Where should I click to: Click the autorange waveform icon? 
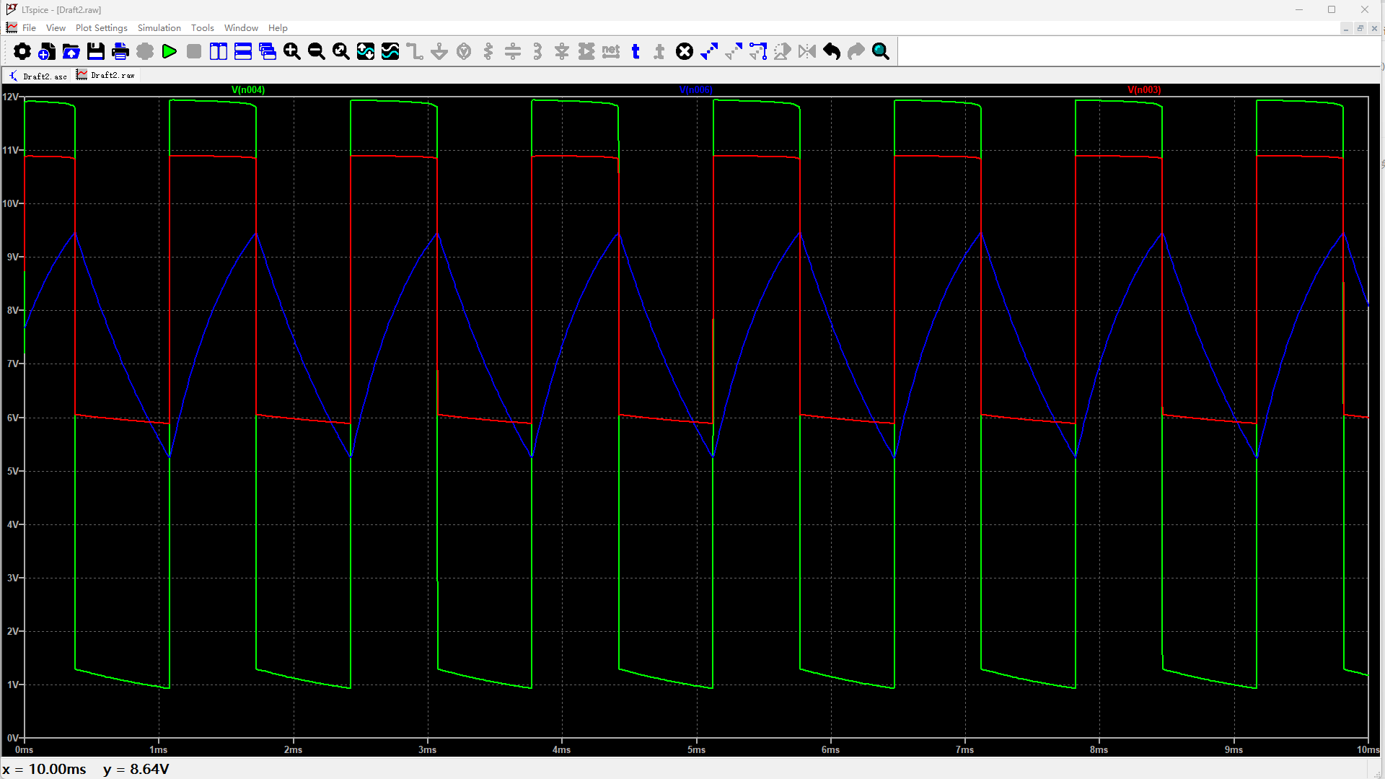pos(366,51)
